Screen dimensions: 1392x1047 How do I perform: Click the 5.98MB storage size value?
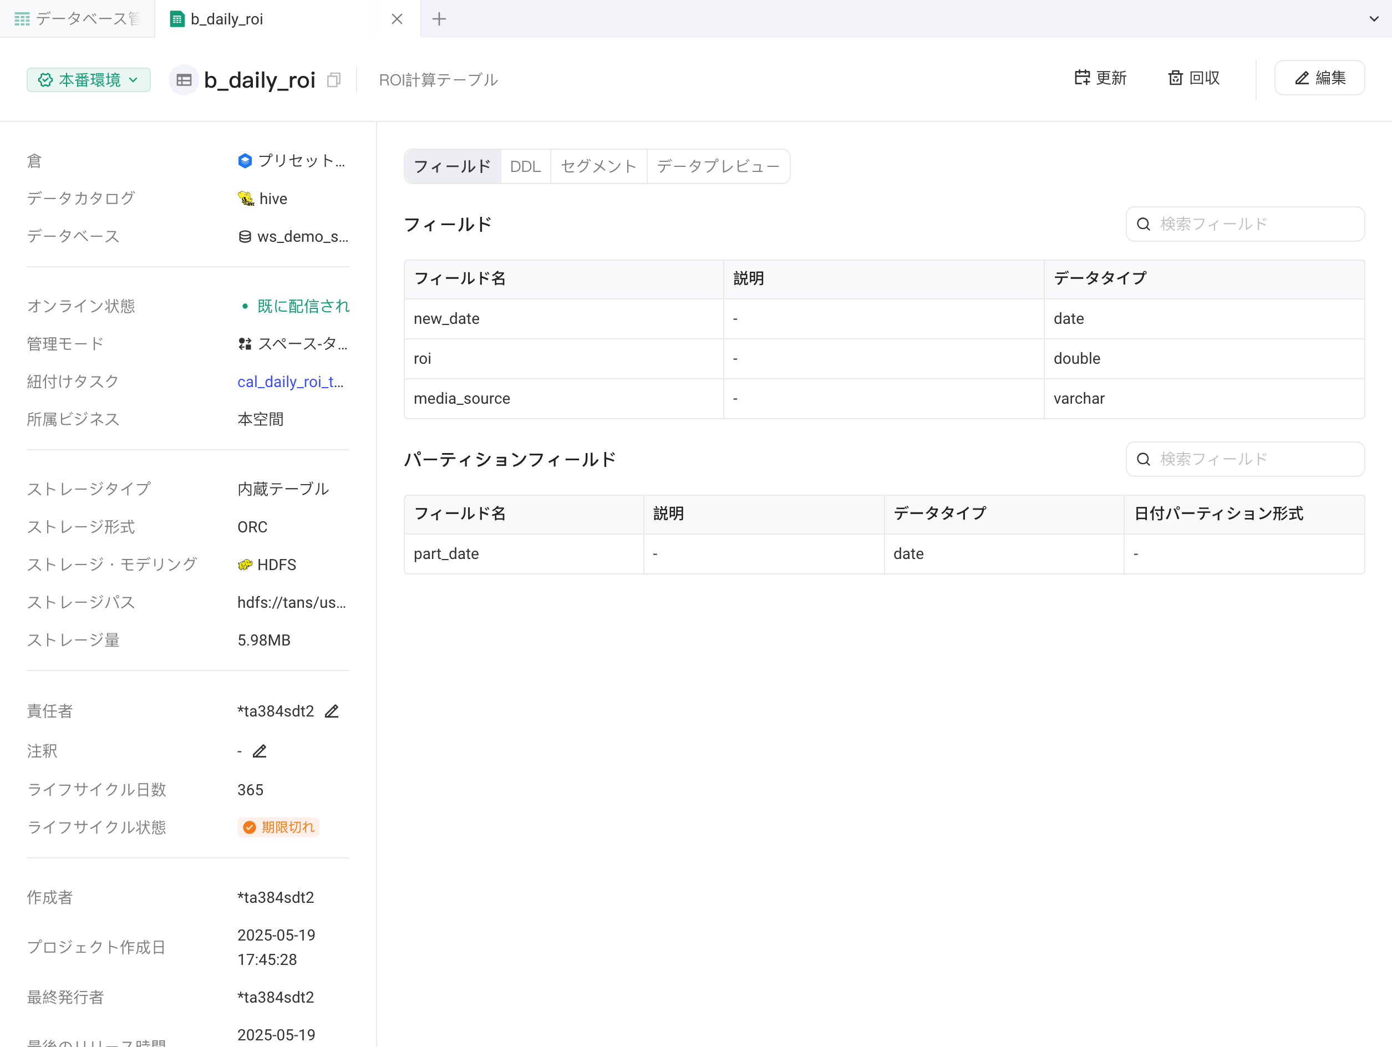(x=263, y=641)
